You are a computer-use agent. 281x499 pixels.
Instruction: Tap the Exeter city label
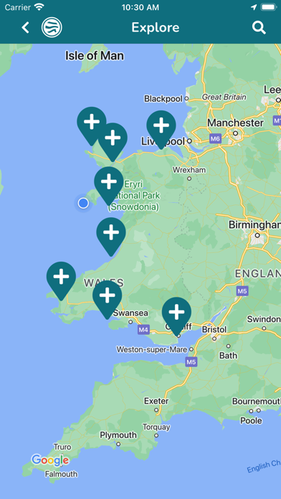tap(156, 401)
